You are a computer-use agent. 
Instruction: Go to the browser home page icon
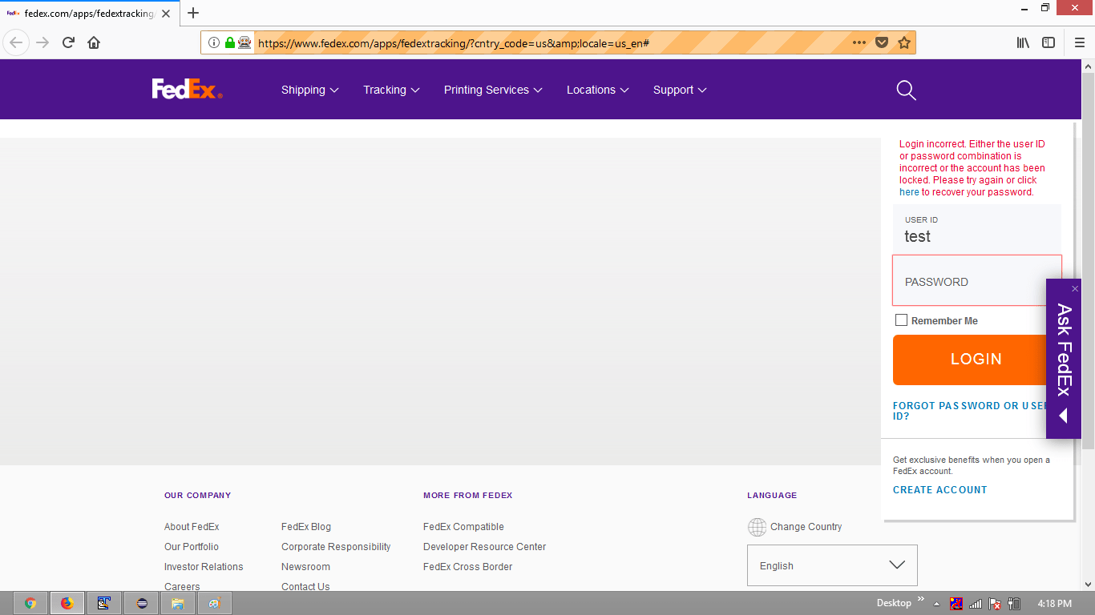tap(94, 42)
